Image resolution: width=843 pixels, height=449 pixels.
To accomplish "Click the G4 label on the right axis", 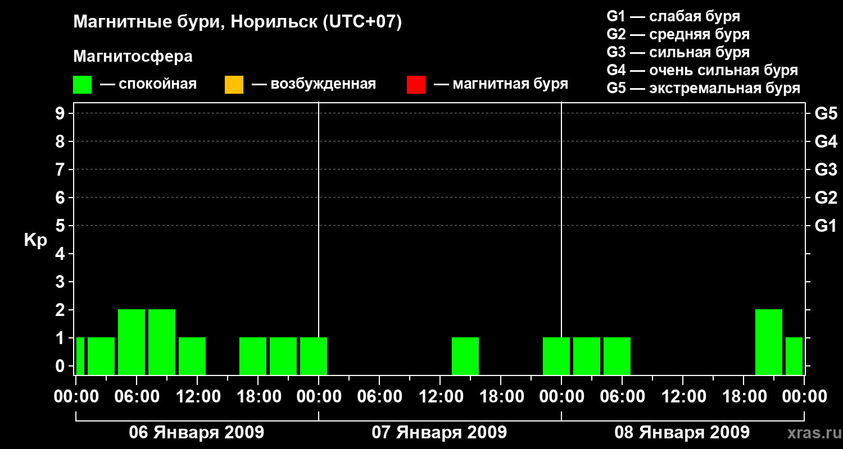I will click(x=826, y=141).
